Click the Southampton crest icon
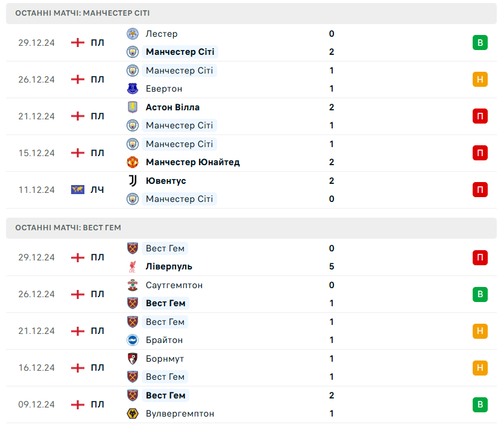 coord(133,285)
